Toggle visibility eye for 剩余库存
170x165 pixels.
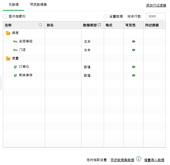(x=134, y=75)
